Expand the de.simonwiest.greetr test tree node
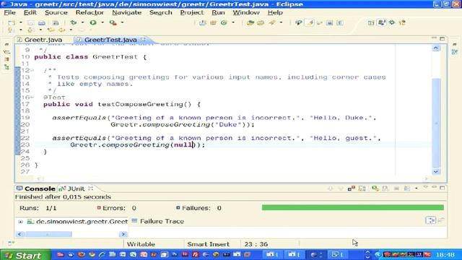462x260 pixels. (20, 222)
